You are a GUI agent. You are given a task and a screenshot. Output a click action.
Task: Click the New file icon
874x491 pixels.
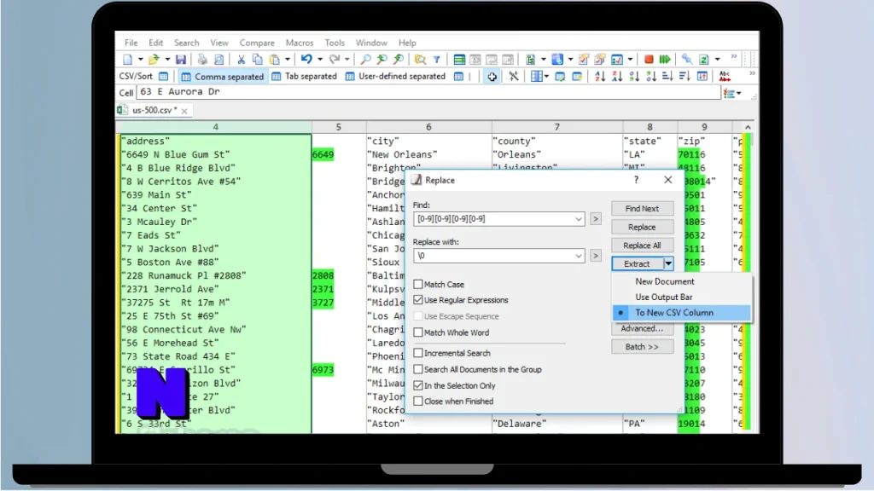128,60
